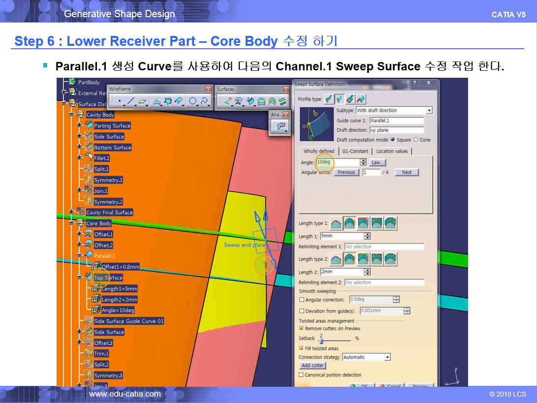This screenshot has width=537, height=403.
Task: Select the first Profile type icon
Action: (329, 99)
